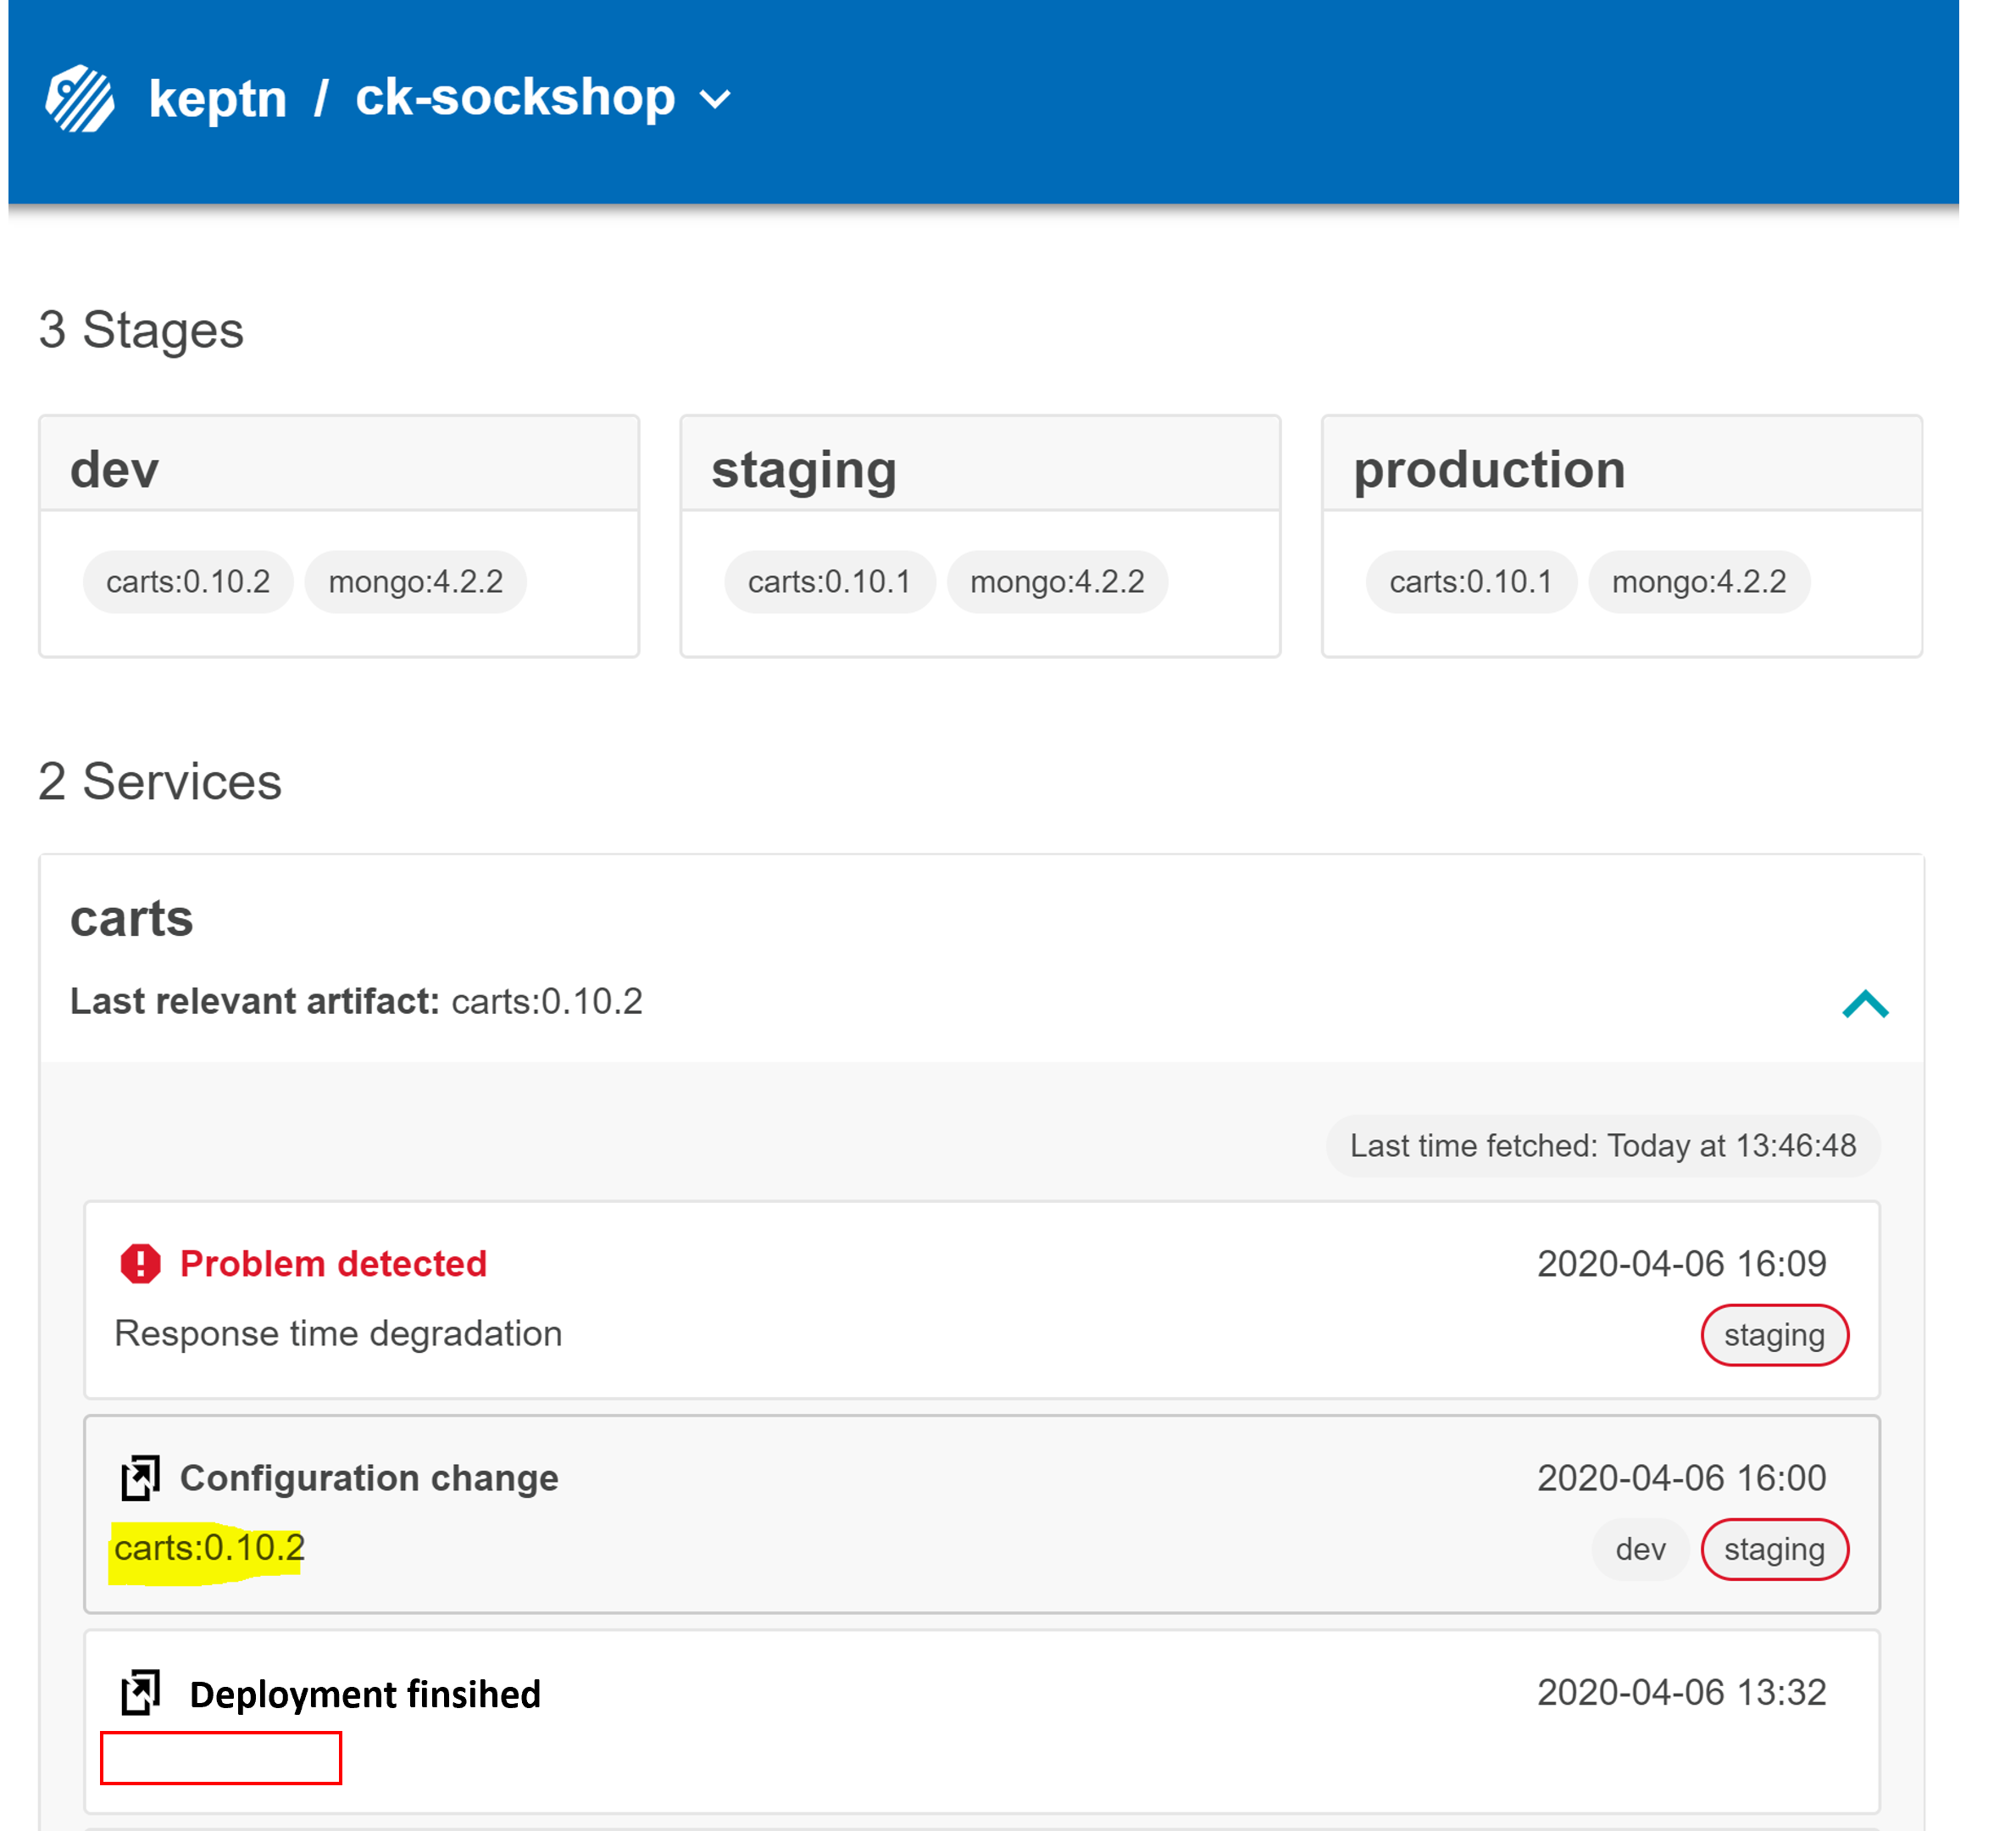Image resolution: width=2016 pixels, height=1831 pixels.
Task: Toggle the dev badge on Configuration change
Action: click(x=1639, y=1549)
